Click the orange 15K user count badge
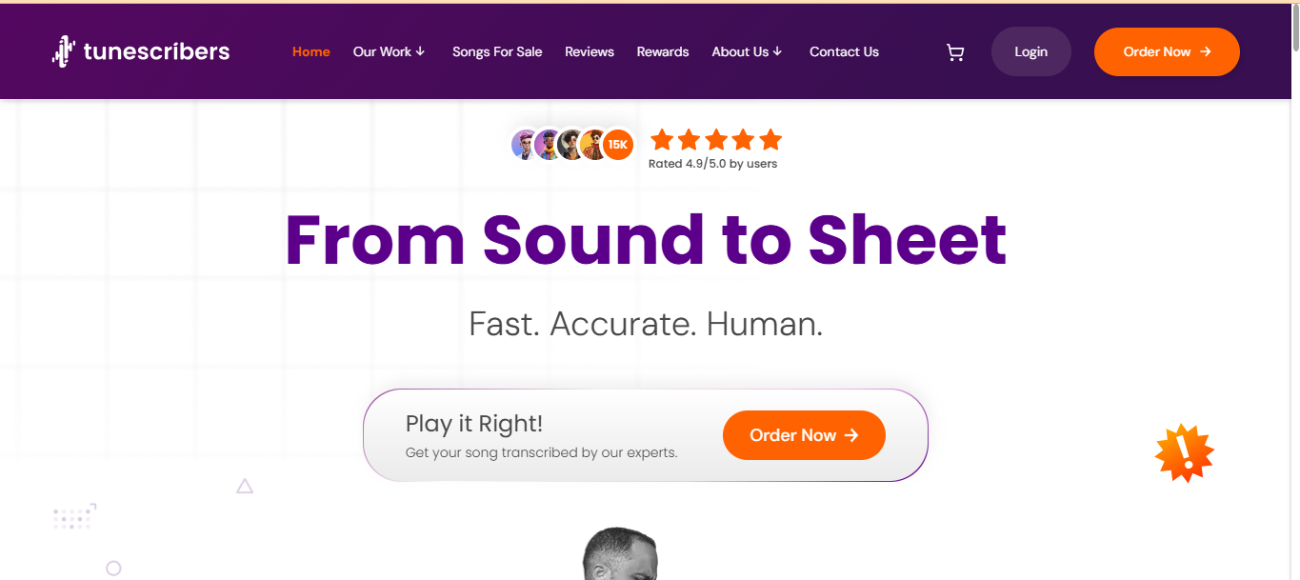This screenshot has height=580, width=1300. [618, 145]
